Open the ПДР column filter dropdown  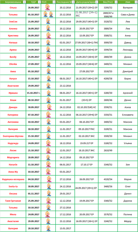tap(39, 2)
